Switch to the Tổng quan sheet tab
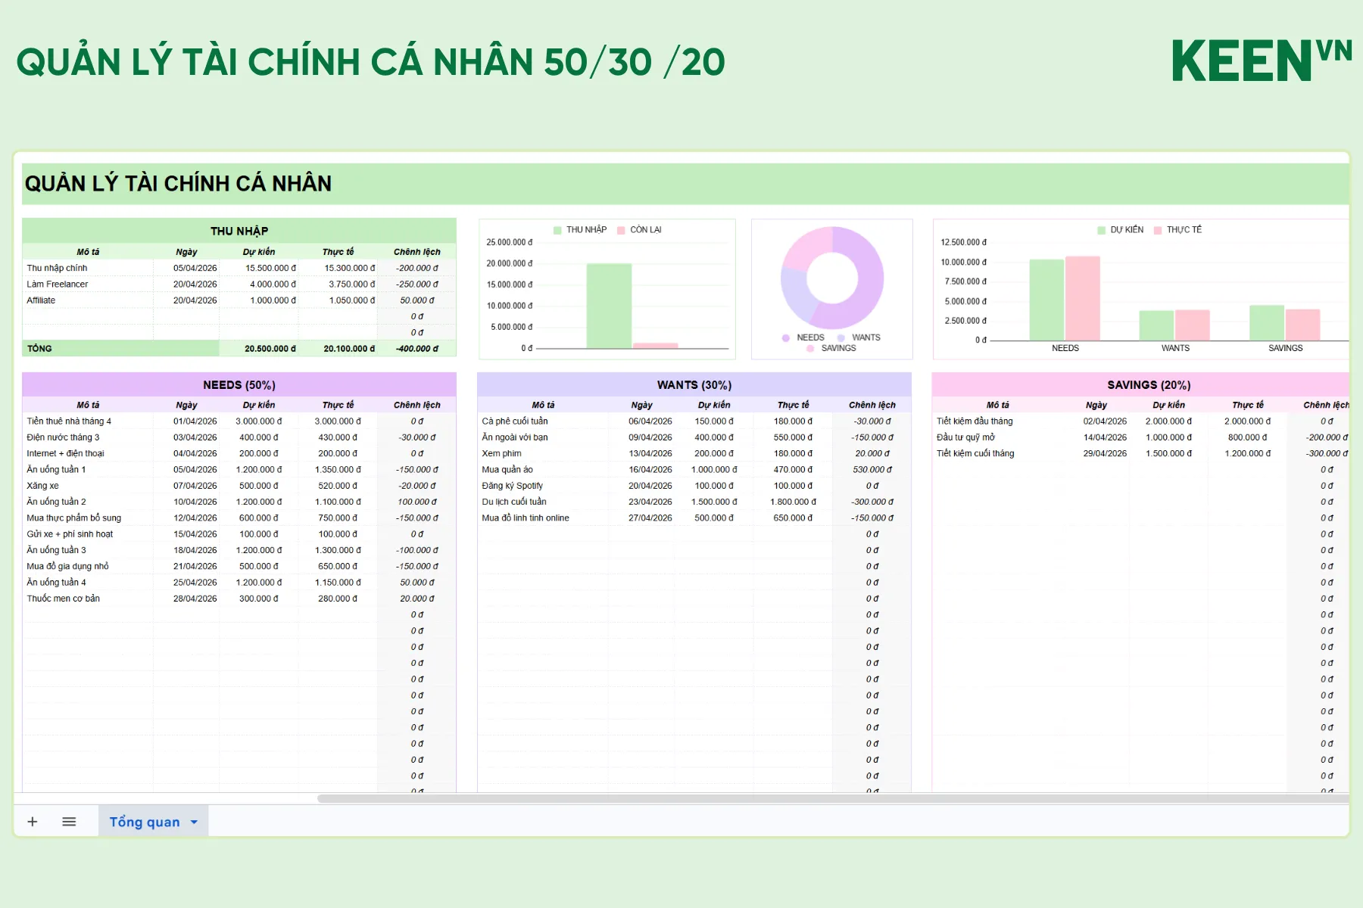Viewport: 1363px width, 908px height. pos(144,822)
